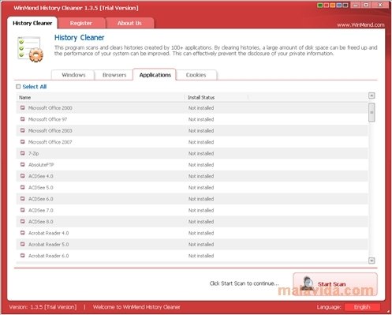Select the Microsoft Office 2000 row text

click(50, 108)
